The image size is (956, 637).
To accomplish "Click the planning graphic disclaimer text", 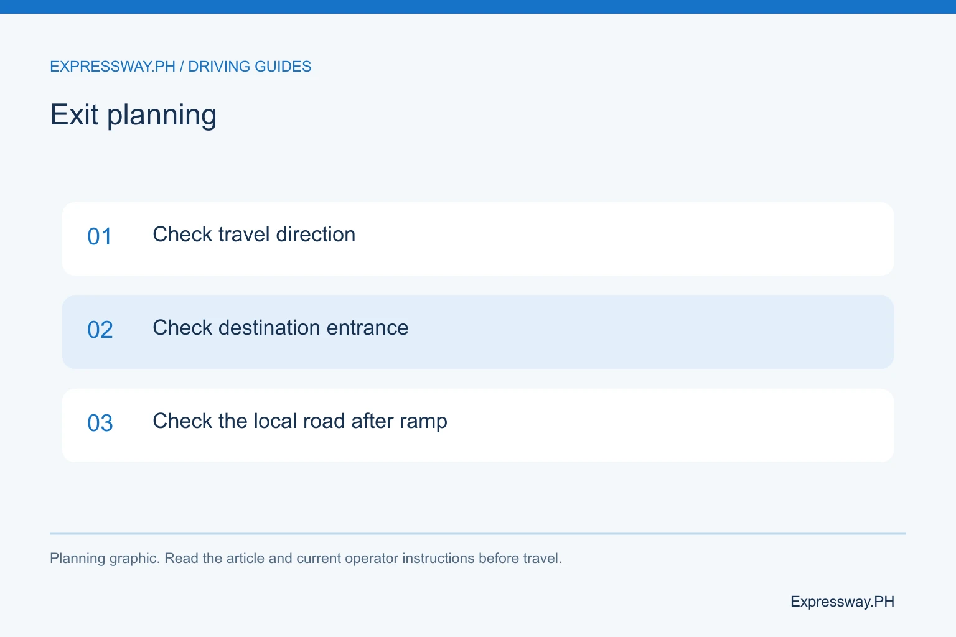I will point(306,558).
